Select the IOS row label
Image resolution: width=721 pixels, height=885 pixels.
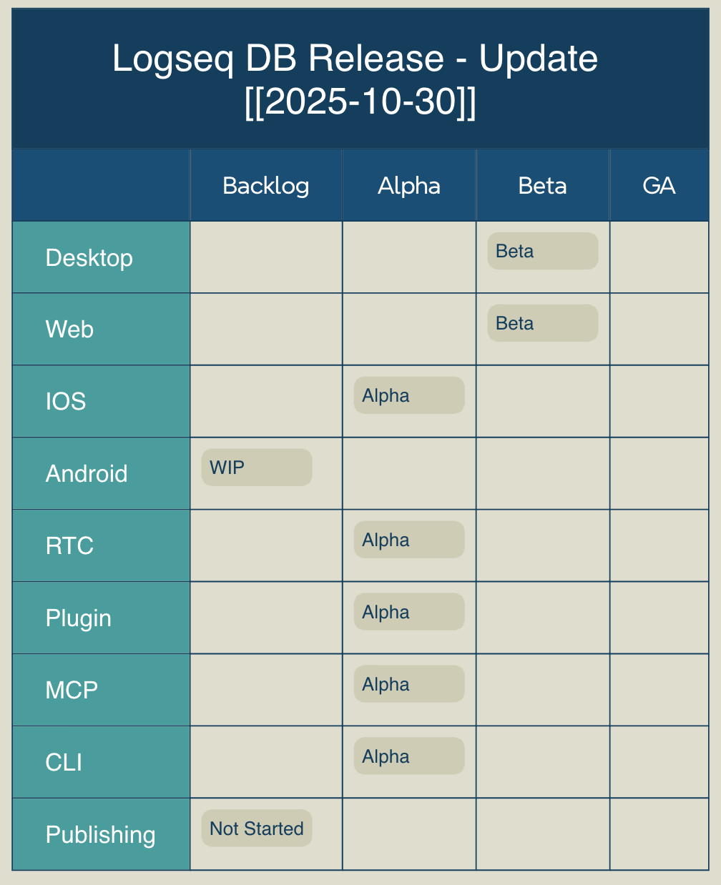(x=66, y=402)
